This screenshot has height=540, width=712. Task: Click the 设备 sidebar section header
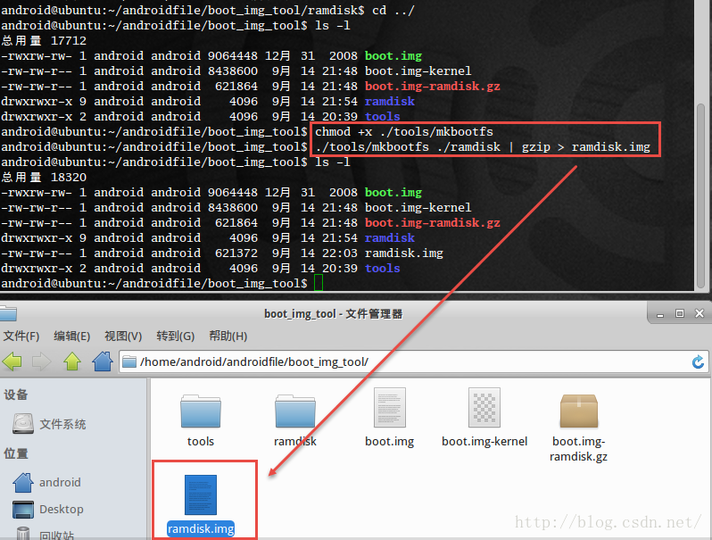click(16, 395)
